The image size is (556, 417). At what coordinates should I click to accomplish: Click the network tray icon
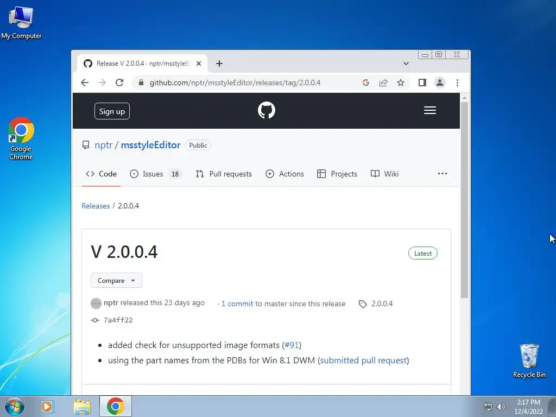488,407
